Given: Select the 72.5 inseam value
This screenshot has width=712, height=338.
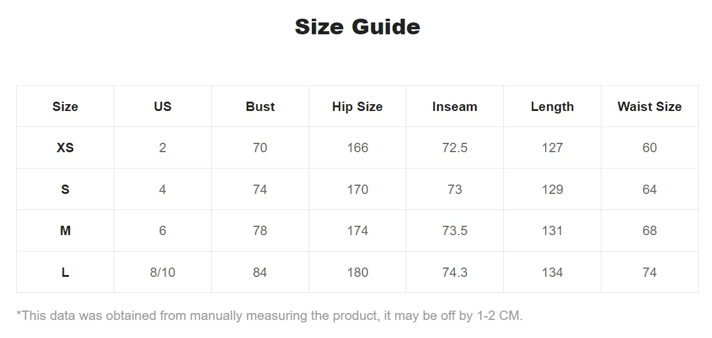Looking at the screenshot, I should click(454, 148).
